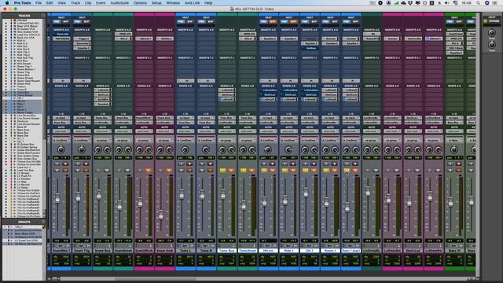Open group selector on Bass DI strip
The width and height of the screenshot is (503, 283).
coord(454,141)
